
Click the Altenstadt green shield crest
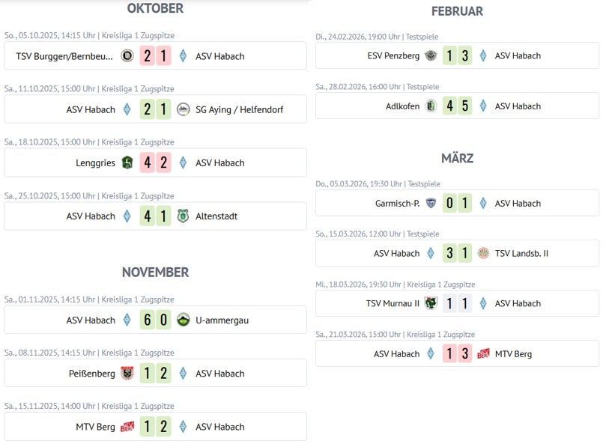click(x=184, y=216)
